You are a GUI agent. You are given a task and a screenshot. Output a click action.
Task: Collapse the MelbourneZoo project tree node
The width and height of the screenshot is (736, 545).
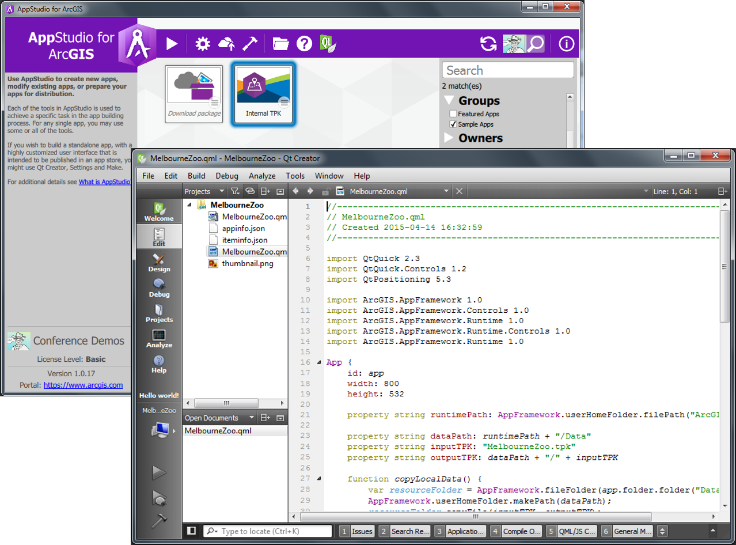(189, 205)
